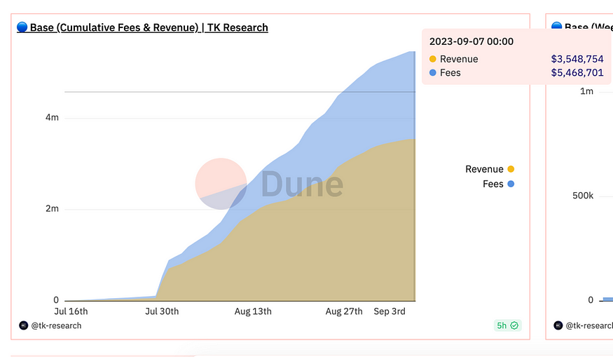Click the 5h refresh status badge
Viewport: 613px width, 357px height.
(507, 325)
